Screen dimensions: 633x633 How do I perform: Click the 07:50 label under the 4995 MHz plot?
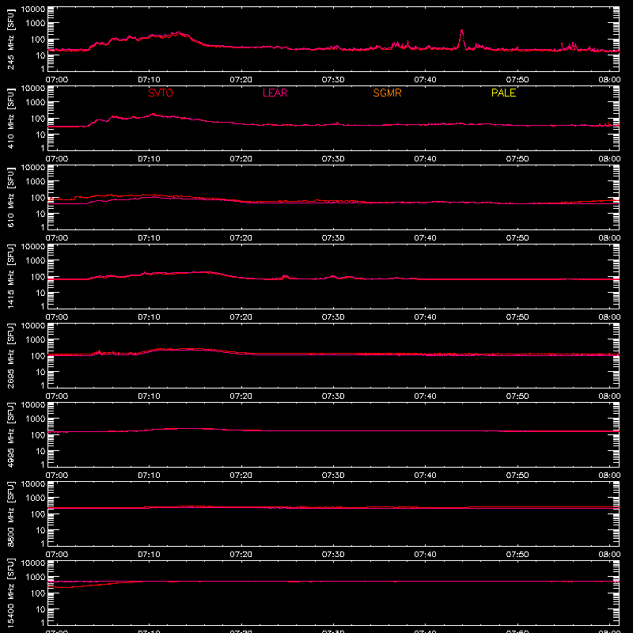[x=517, y=476]
